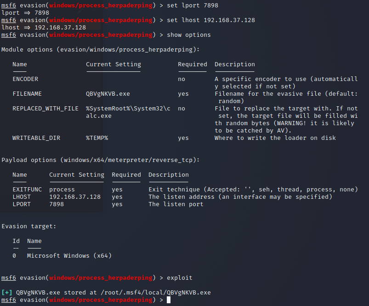Select the EXITFUNC option name
Image resolution: width=369 pixels, height=306 pixels.
click(27, 190)
